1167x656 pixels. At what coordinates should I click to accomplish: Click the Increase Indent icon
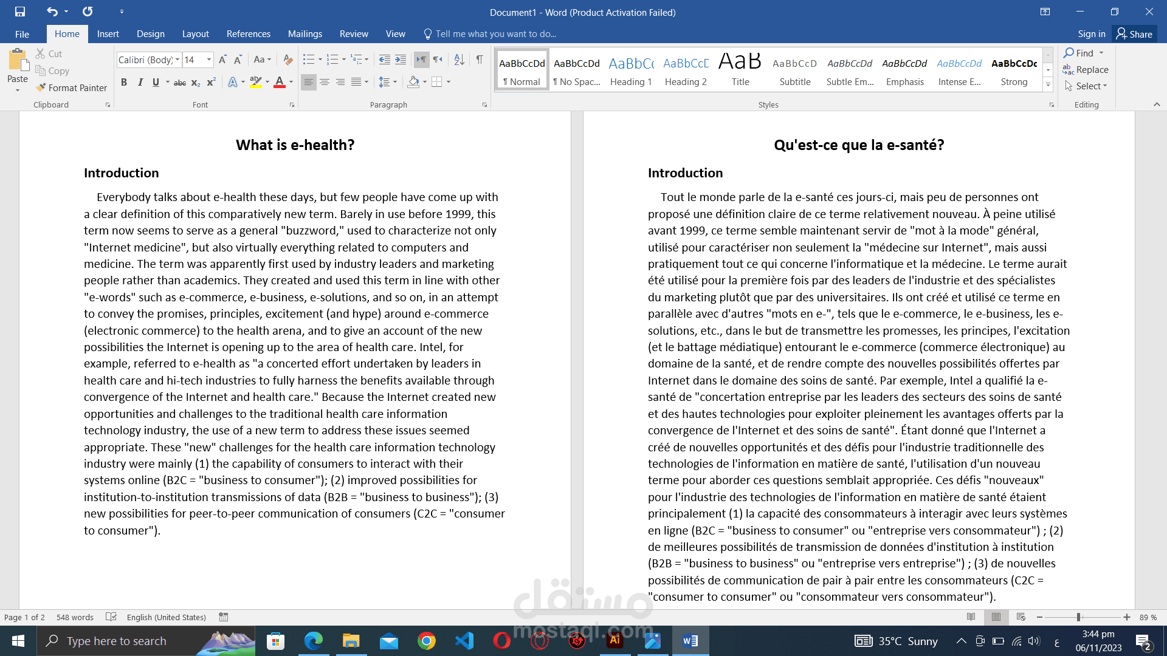(x=401, y=60)
